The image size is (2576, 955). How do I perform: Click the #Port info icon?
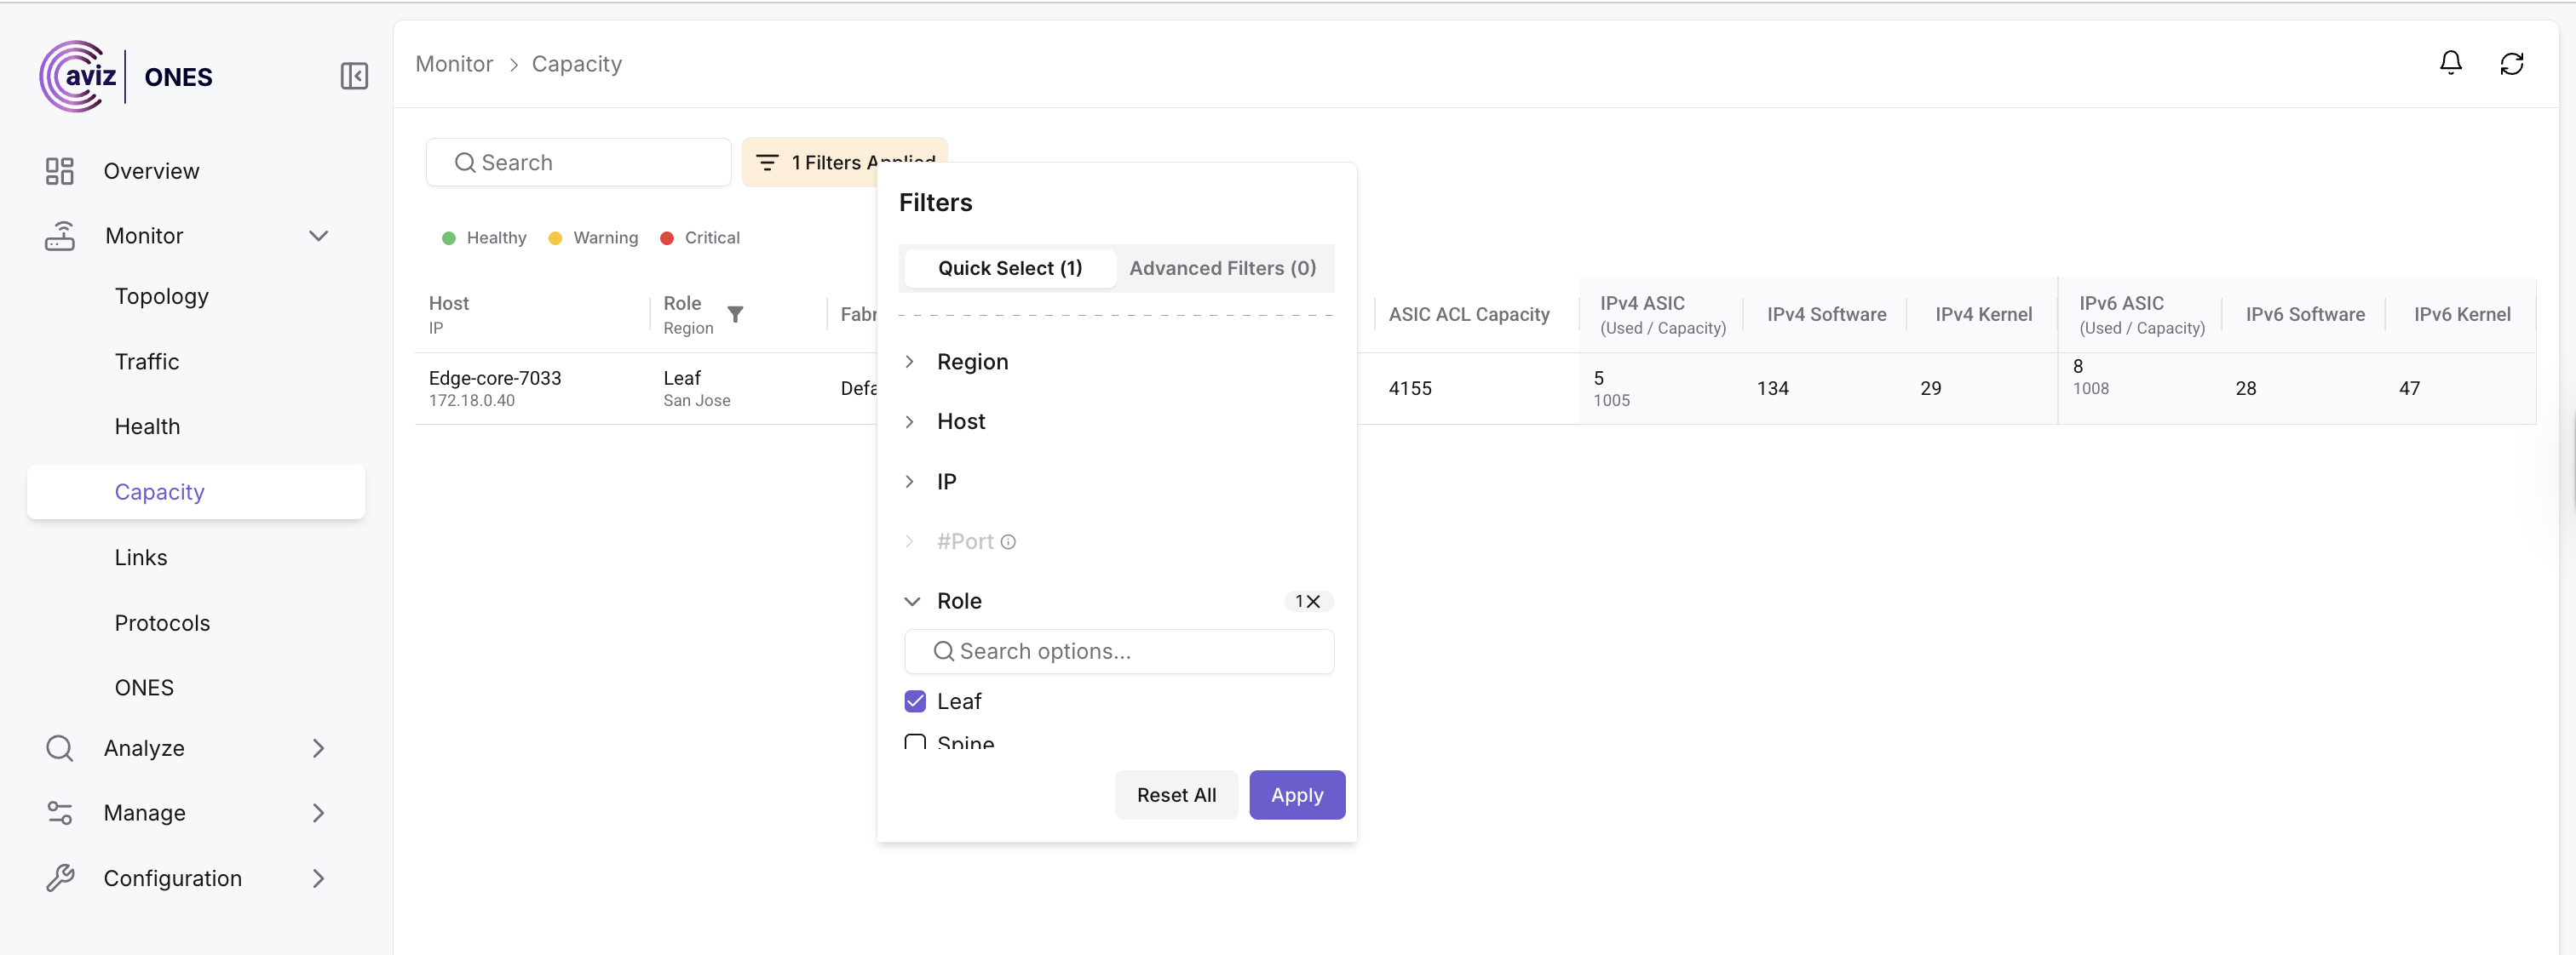pyautogui.click(x=1008, y=542)
